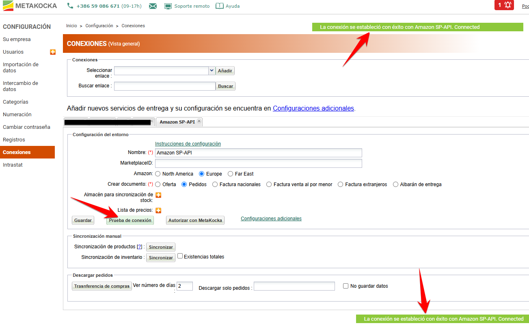Go to Importación de datos
This screenshot has height=330, width=529.
[21, 67]
